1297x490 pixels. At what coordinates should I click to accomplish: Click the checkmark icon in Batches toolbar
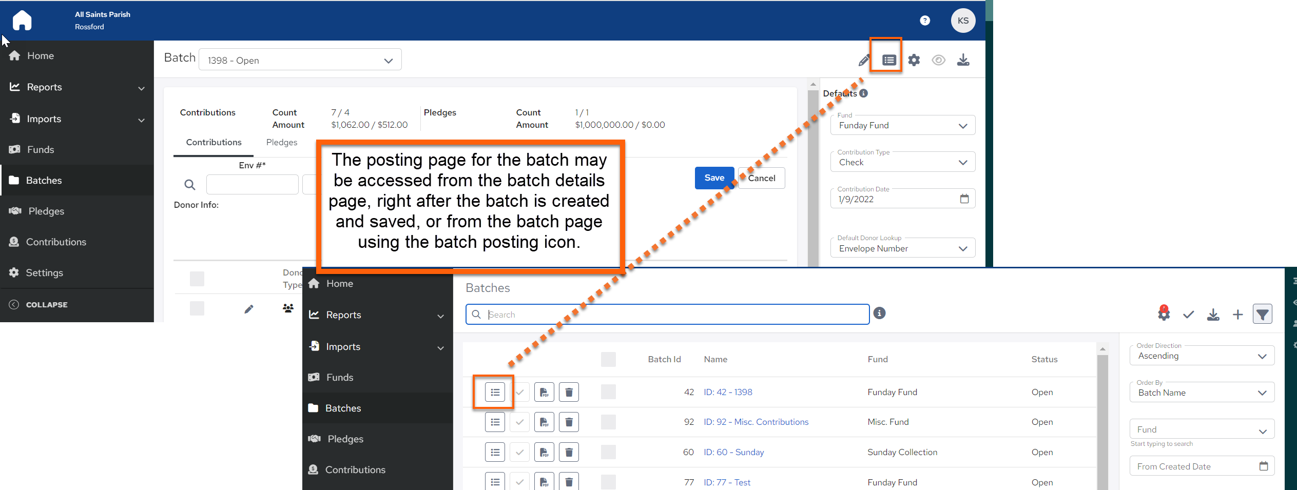[1188, 314]
